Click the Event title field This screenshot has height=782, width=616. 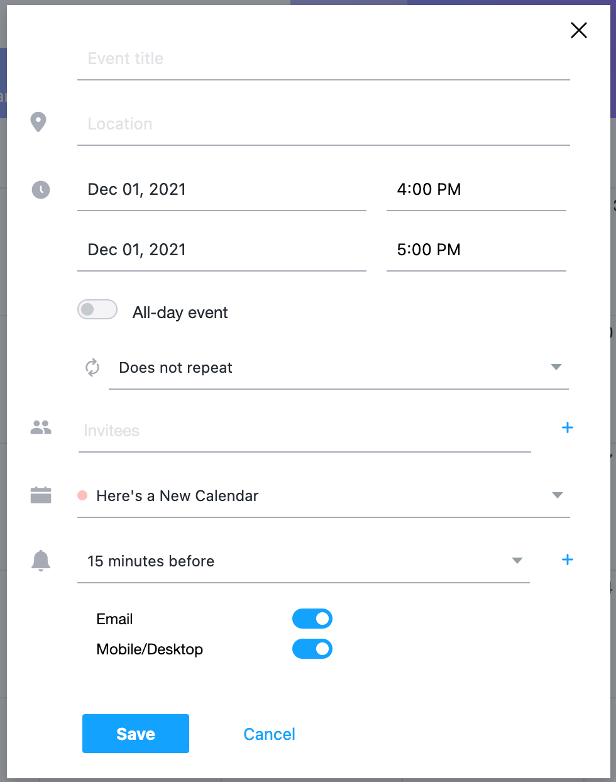[x=323, y=59]
